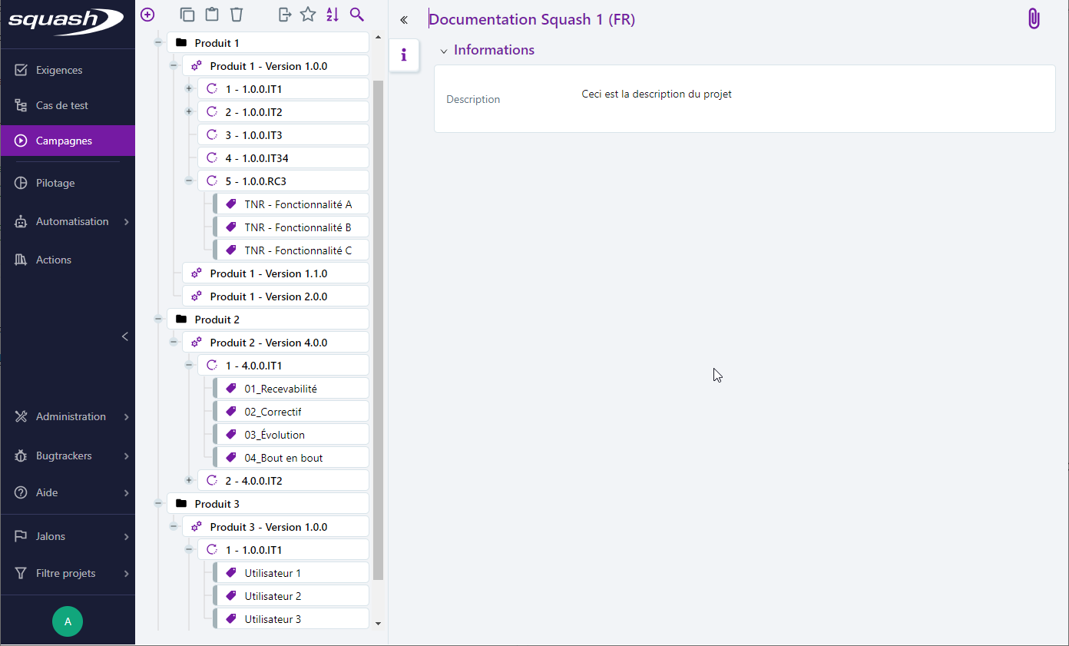Collapse the Informations section
This screenshot has height=646, width=1069.
click(x=444, y=51)
